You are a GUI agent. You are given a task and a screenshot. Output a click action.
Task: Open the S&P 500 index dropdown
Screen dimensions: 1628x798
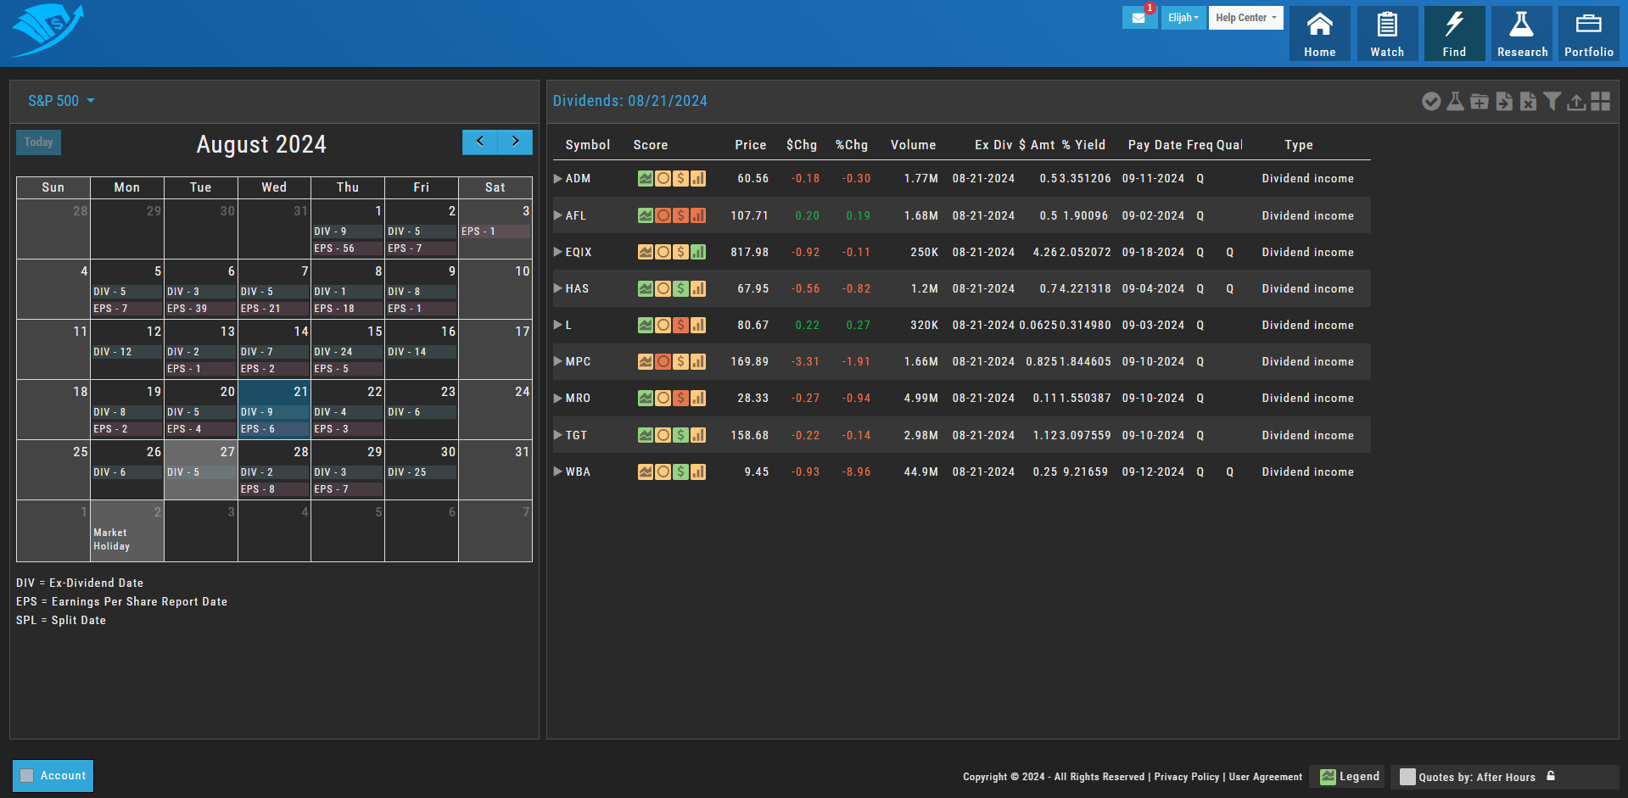pos(61,101)
